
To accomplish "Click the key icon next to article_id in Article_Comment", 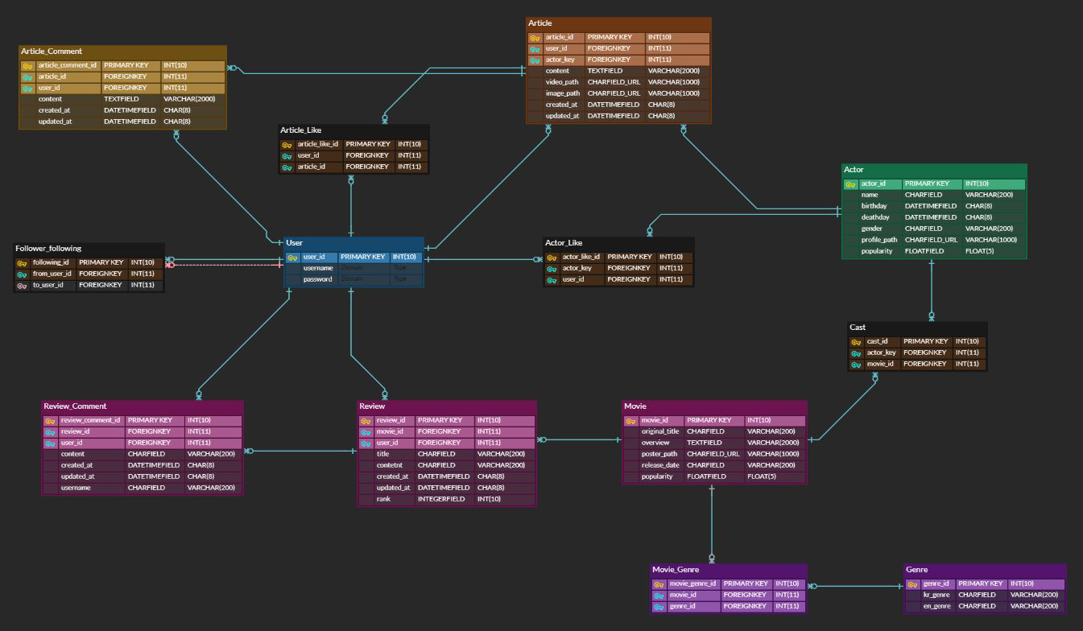I will (27, 77).
